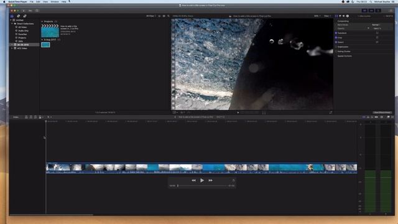
Task: Click the Save Effects Preset button
Action: [x=382, y=112]
